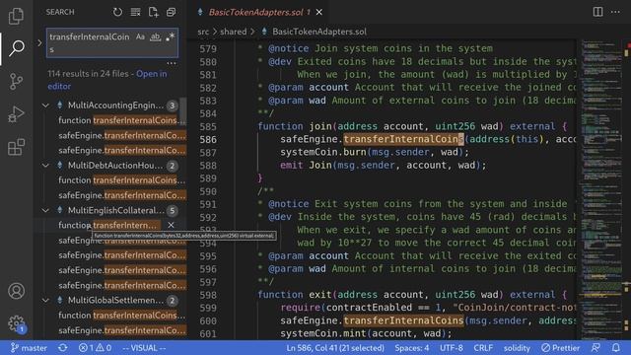
Task: Open the Accounts menu icon
Action: [x=16, y=291]
